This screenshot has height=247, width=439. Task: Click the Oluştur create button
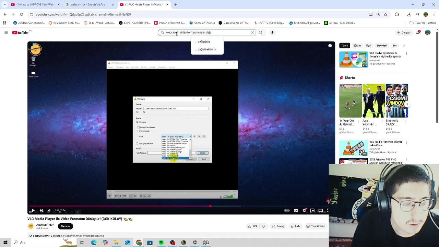[x=404, y=33]
